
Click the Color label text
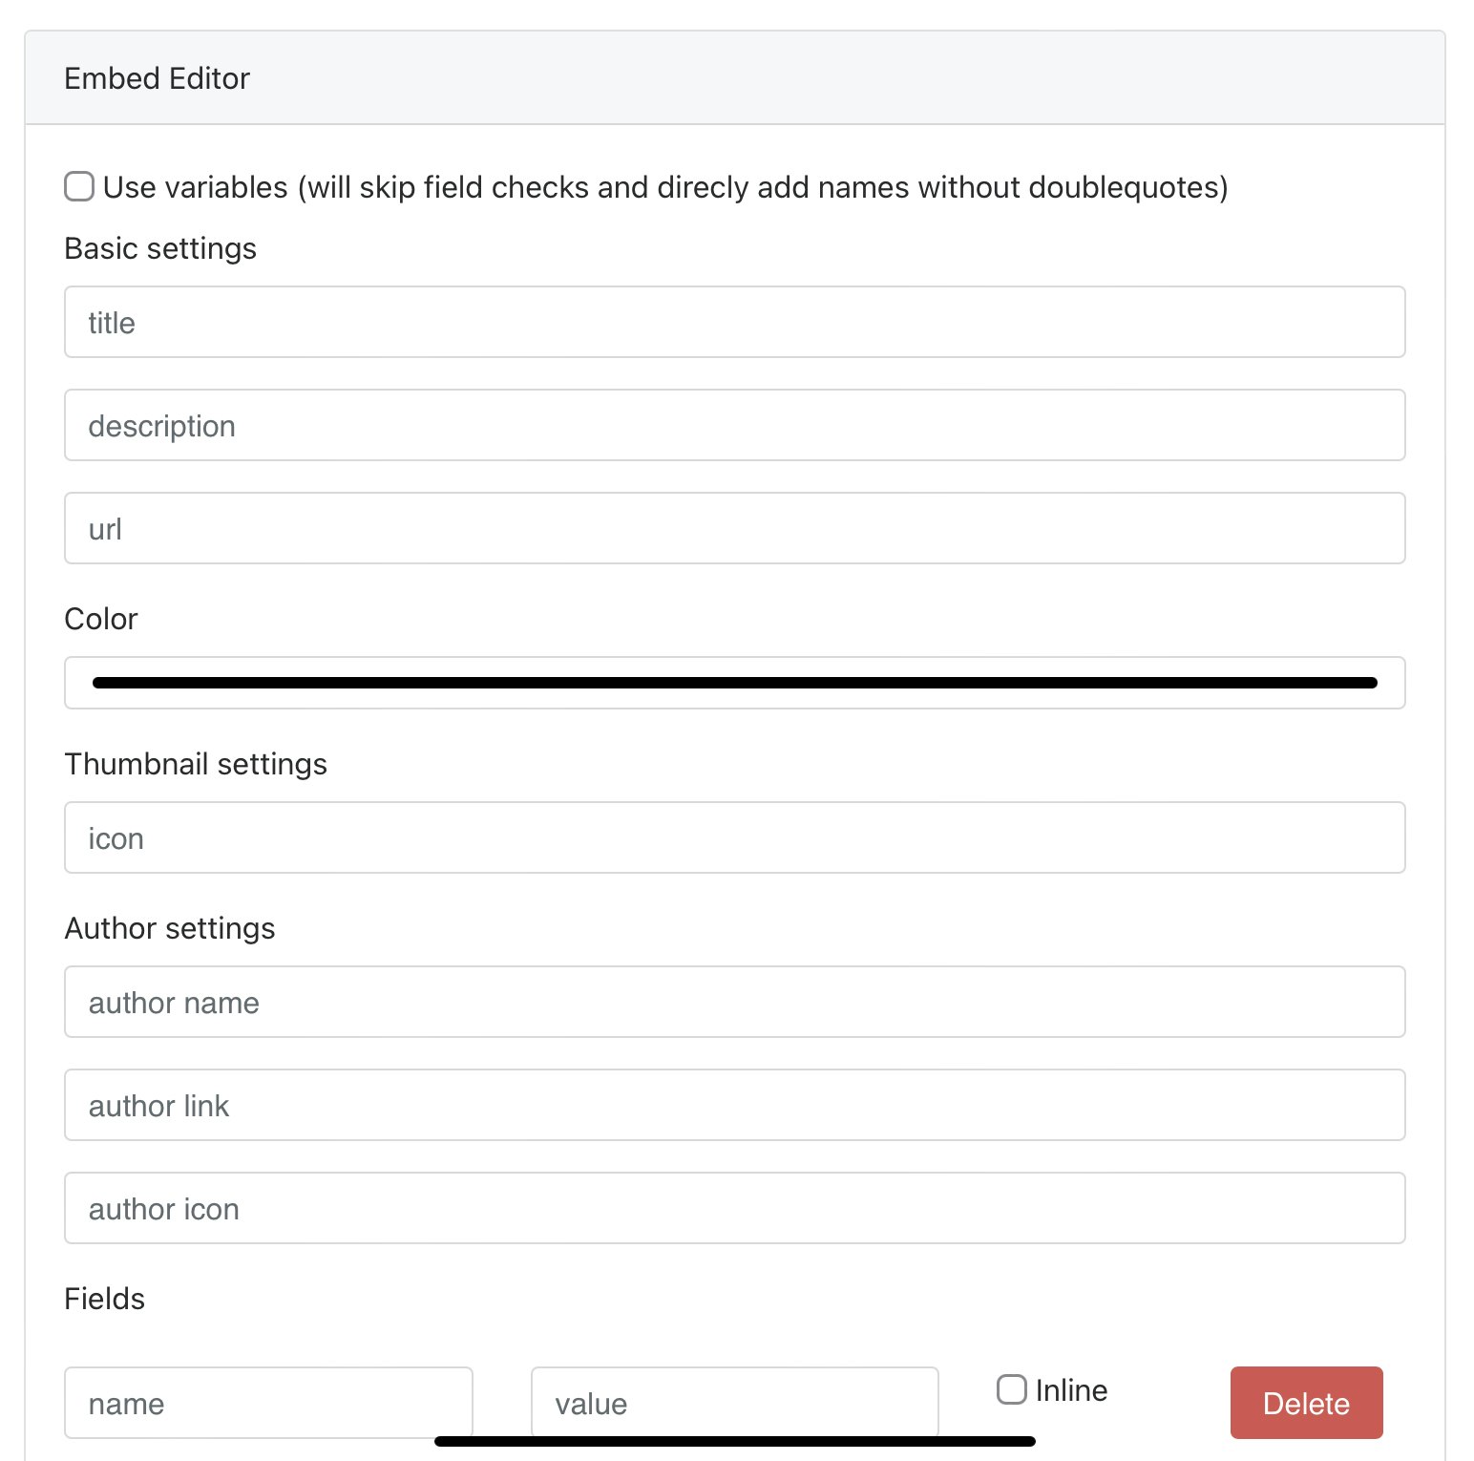[101, 619]
